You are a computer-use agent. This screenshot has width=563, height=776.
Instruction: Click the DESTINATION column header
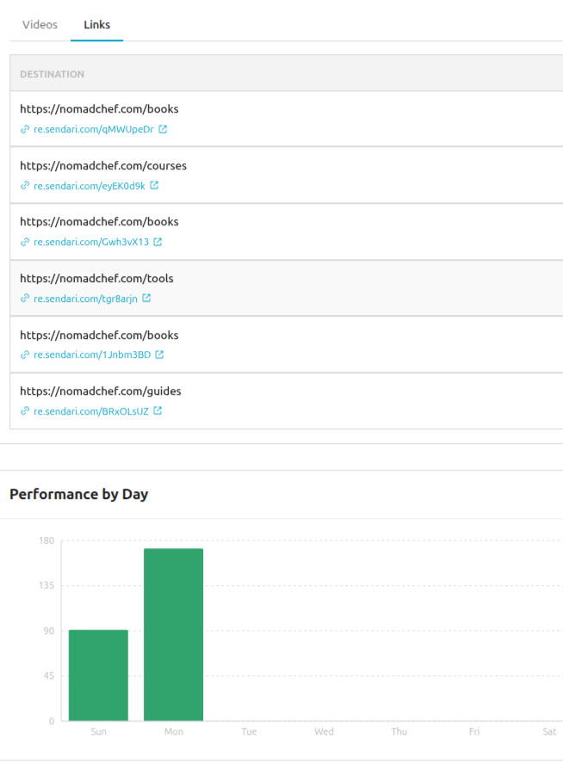point(52,74)
